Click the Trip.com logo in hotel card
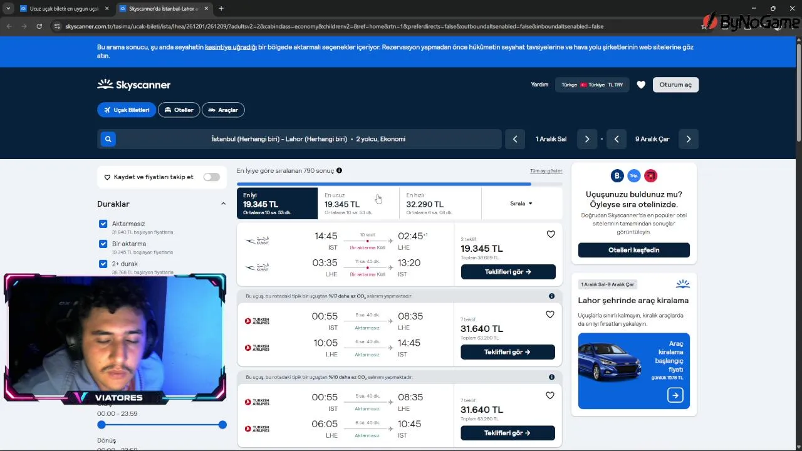 [633, 176]
